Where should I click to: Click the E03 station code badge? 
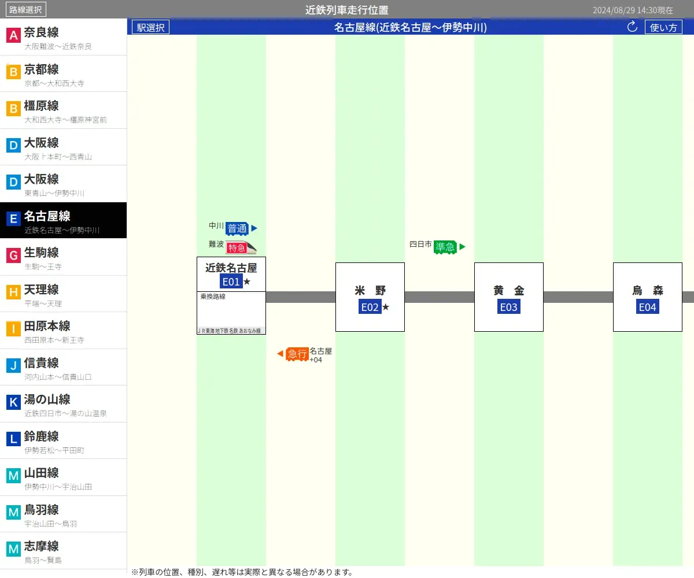tap(508, 307)
